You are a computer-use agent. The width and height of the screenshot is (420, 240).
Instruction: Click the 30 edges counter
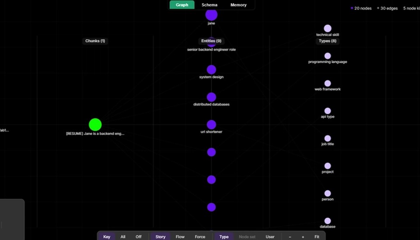coord(388,8)
